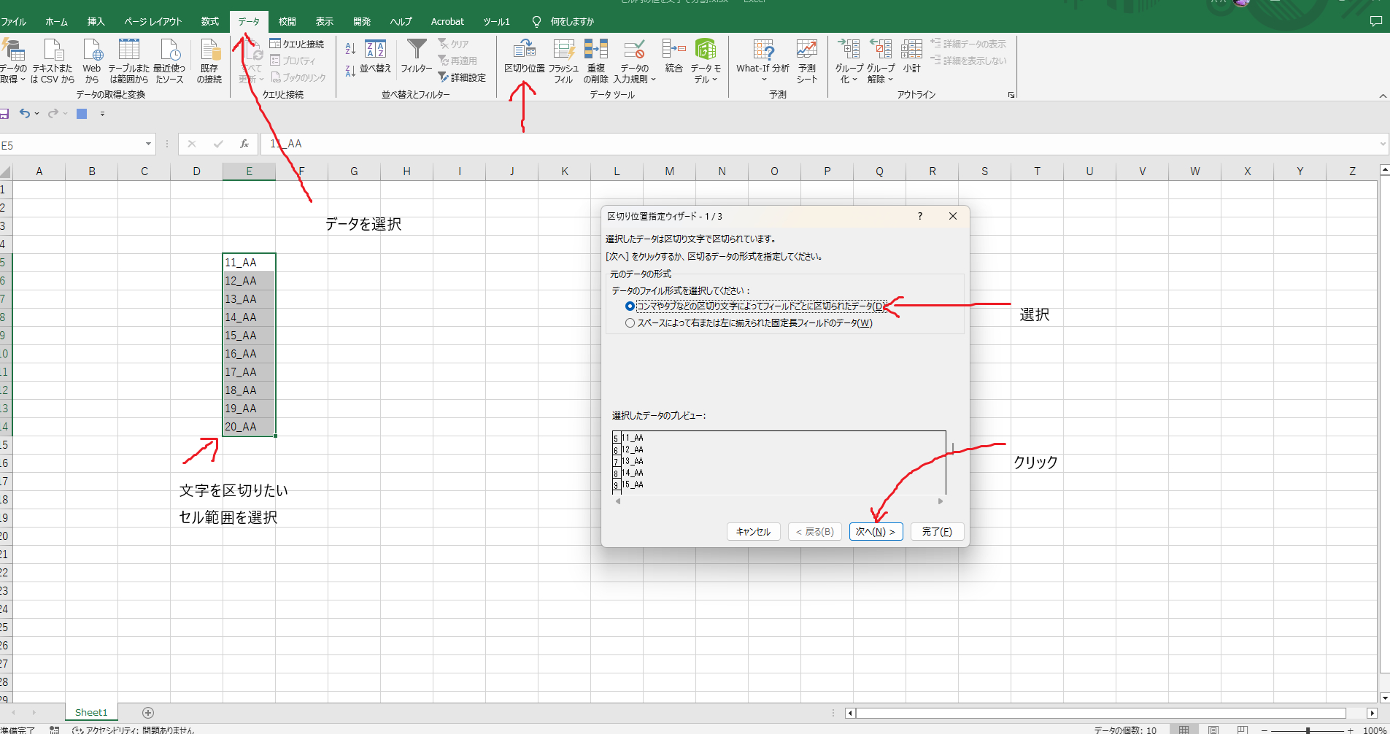Viewport: 1390px width, 734px height.
Task: Cancel the wizard with キャンセル button
Action: pyautogui.click(x=754, y=531)
